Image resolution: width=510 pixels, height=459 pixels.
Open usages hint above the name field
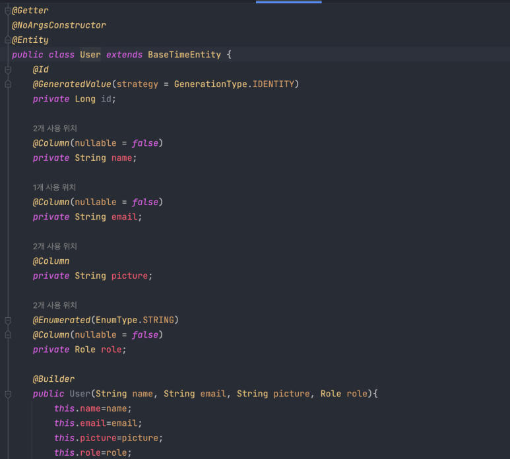[x=55, y=129]
